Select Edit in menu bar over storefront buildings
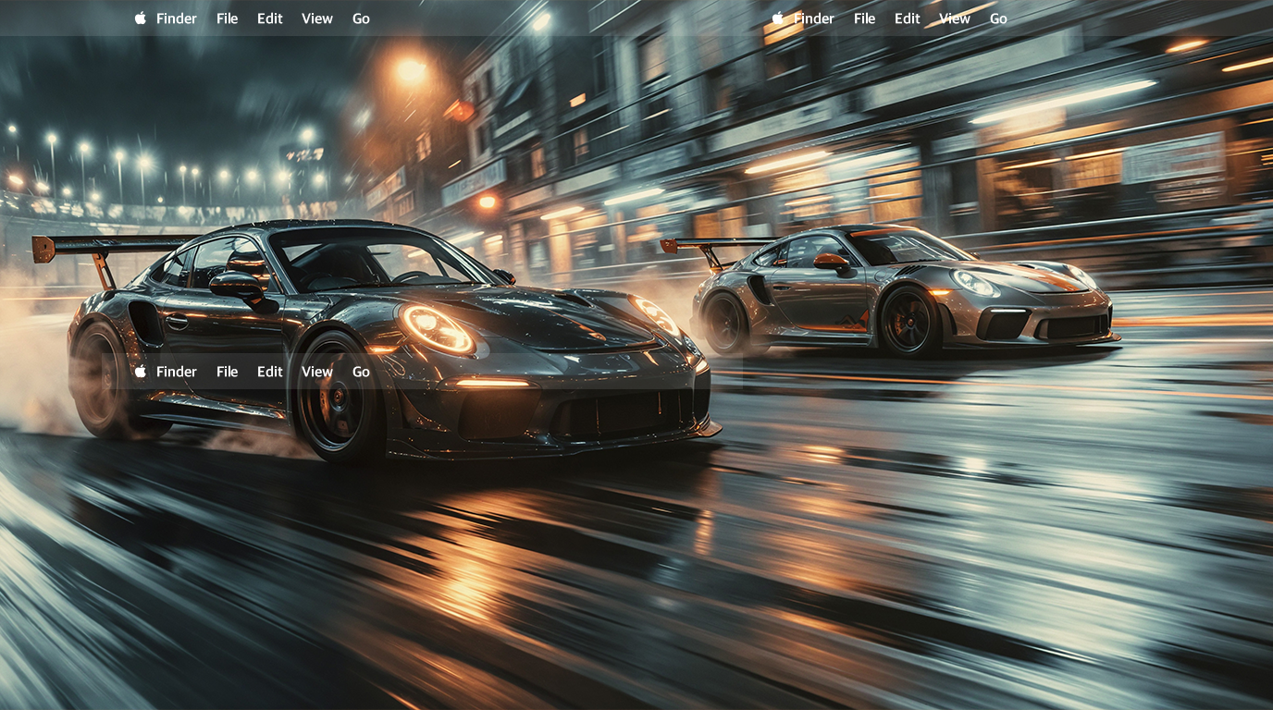The height and width of the screenshot is (710, 1273). 908,18
